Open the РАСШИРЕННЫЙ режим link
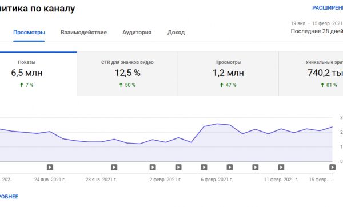This screenshot has height=207, width=343. [328, 8]
